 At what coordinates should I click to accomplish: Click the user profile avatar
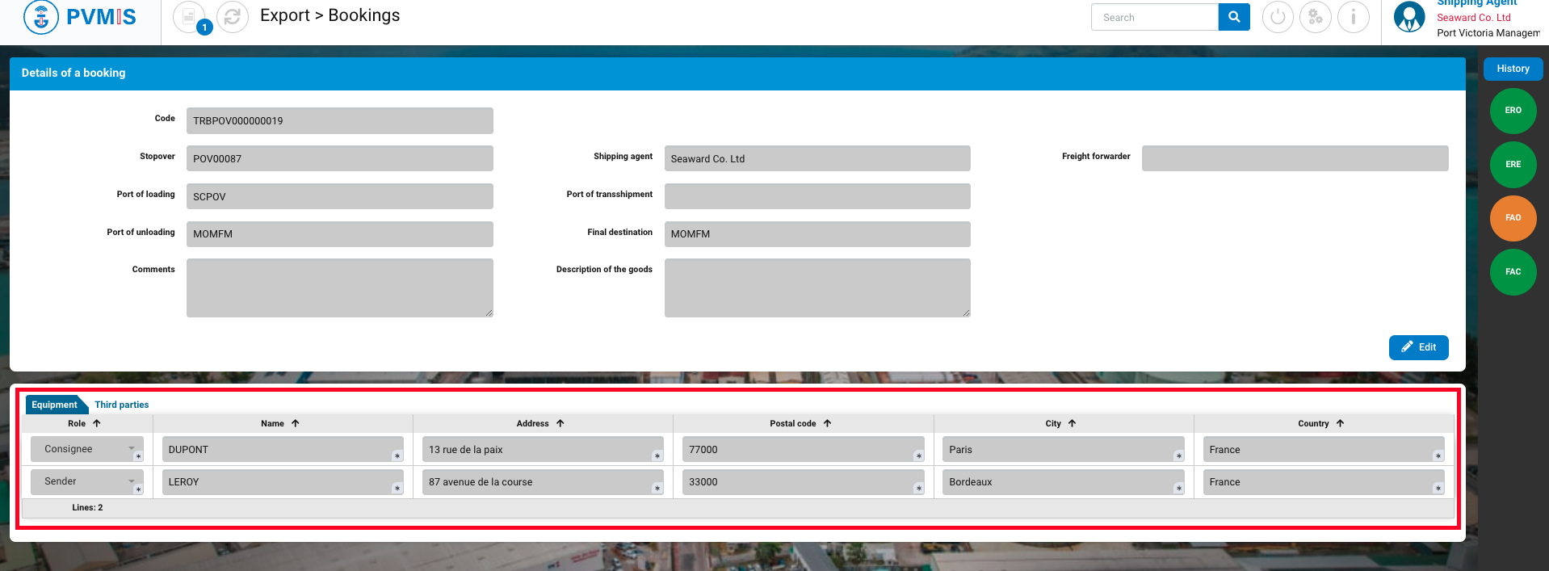point(1409,17)
